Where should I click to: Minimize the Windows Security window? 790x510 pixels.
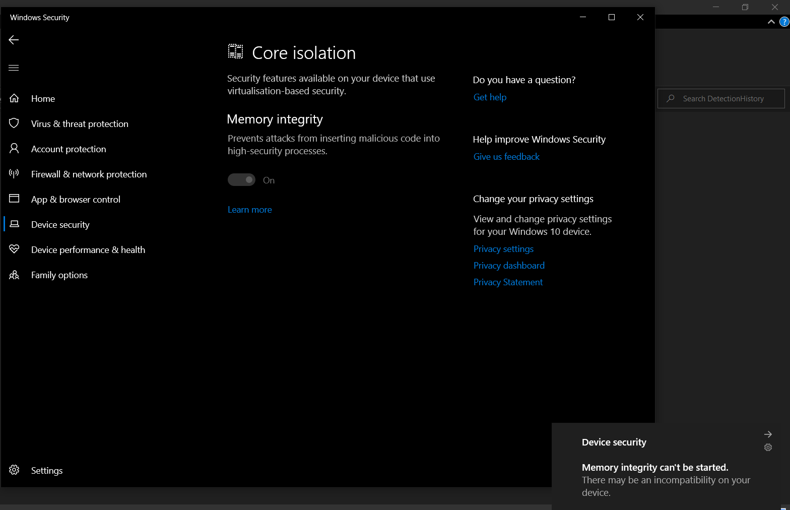pyautogui.click(x=583, y=17)
